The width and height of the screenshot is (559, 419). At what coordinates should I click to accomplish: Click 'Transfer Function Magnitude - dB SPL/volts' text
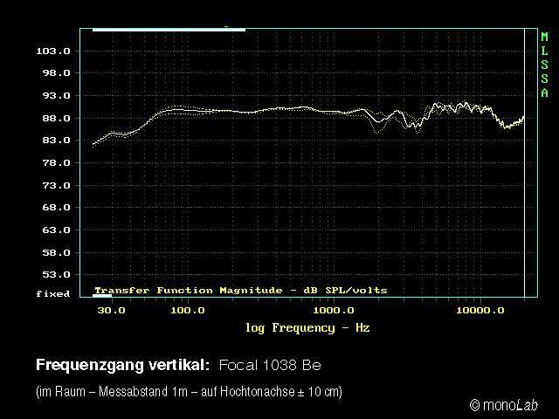tap(241, 291)
